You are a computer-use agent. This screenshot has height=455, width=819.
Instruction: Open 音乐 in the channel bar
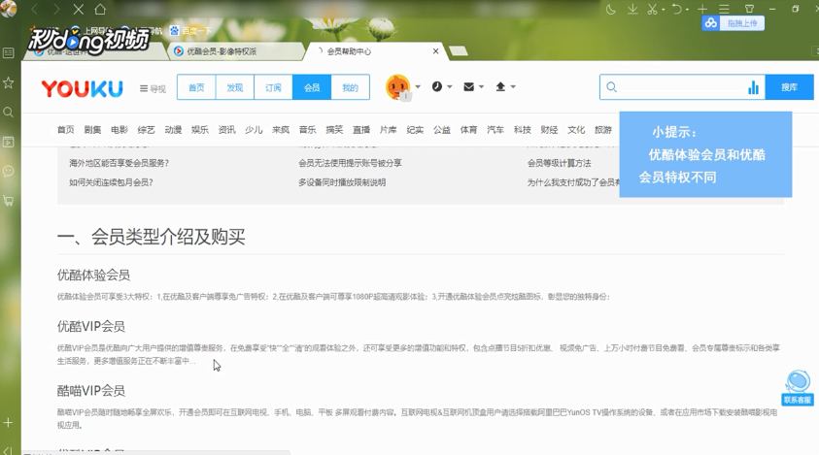coord(307,129)
